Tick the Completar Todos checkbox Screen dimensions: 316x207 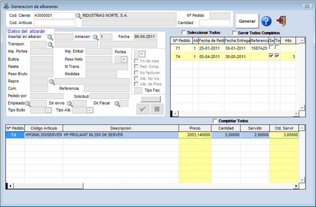(215, 121)
